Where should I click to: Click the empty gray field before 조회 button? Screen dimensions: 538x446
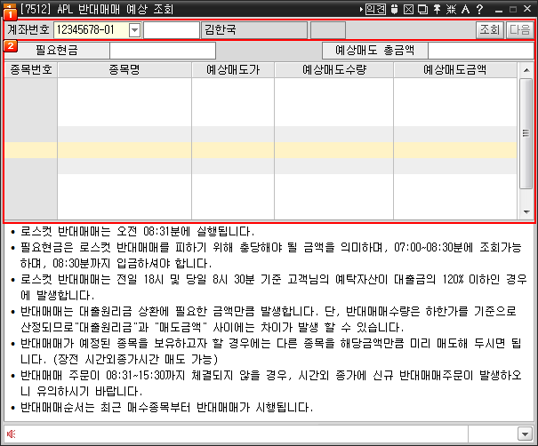(x=328, y=30)
